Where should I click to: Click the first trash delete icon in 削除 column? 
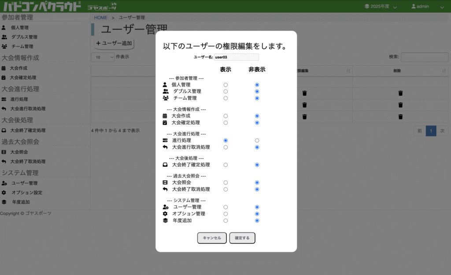click(x=400, y=93)
